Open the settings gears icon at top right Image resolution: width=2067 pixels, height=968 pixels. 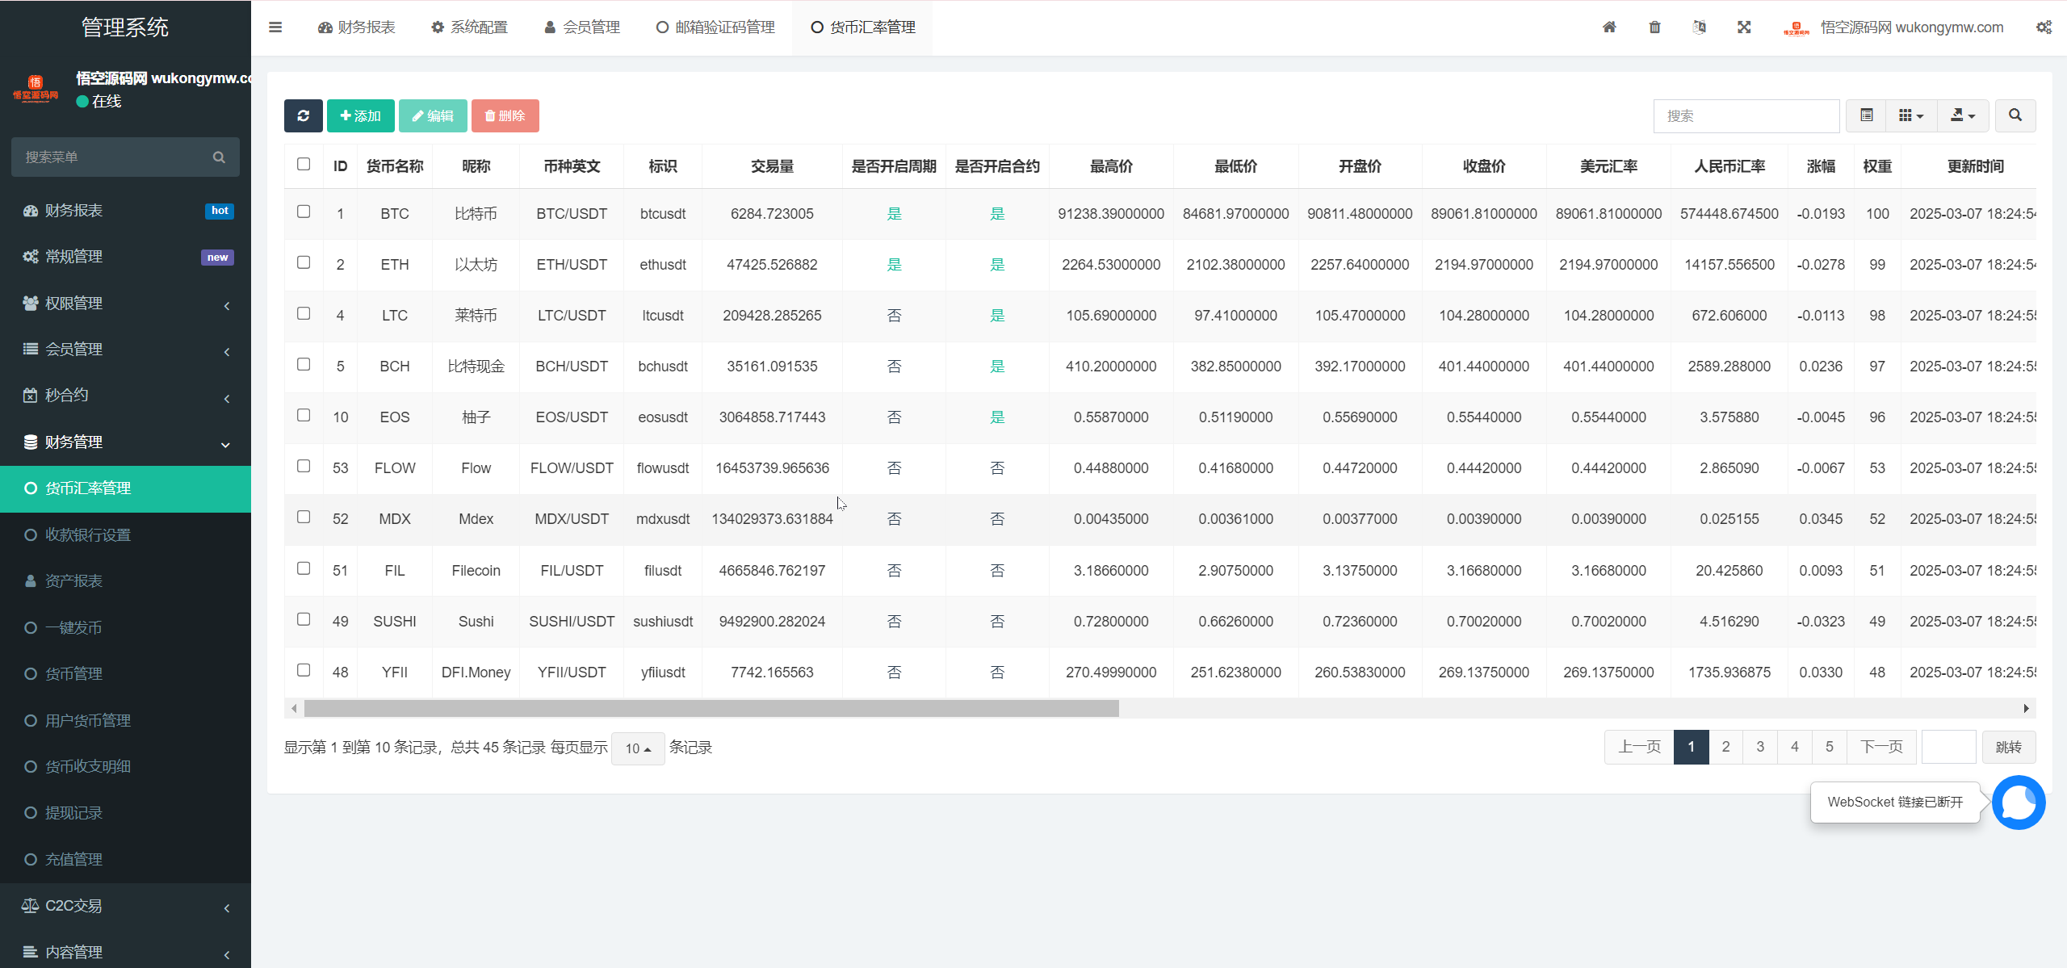point(2044,27)
